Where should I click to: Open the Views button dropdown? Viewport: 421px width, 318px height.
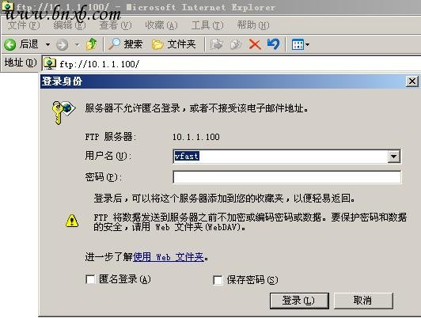(301, 44)
